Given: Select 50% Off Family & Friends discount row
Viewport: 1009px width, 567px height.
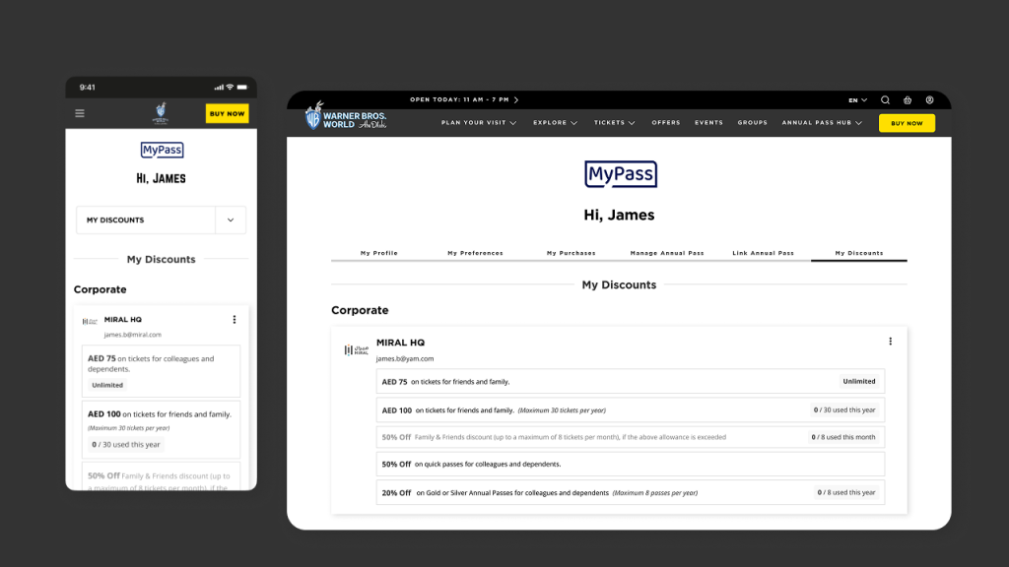Looking at the screenshot, I should tap(631, 437).
